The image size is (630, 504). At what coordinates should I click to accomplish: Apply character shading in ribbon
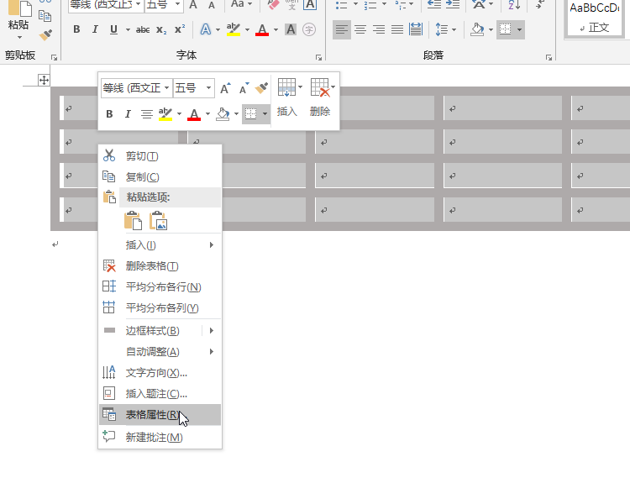[291, 29]
